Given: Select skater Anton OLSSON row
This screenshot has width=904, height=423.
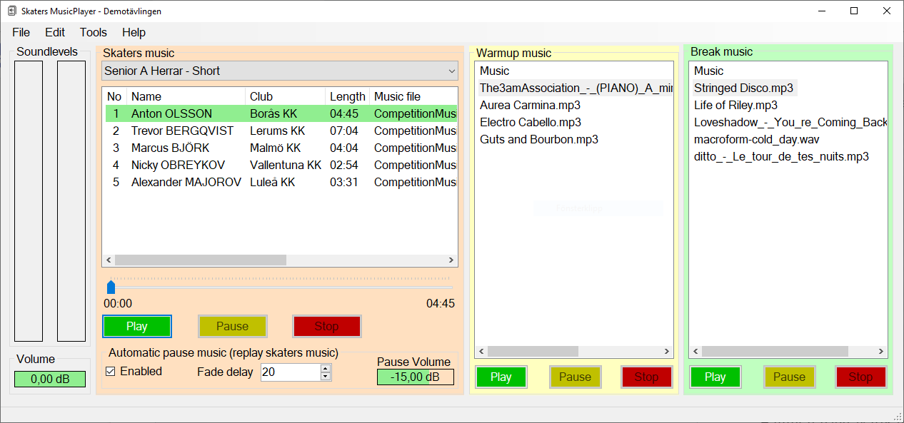Looking at the screenshot, I should coord(281,113).
